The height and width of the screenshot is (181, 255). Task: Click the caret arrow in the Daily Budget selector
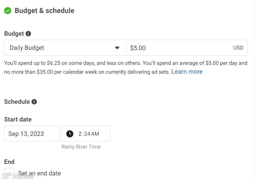pos(117,48)
